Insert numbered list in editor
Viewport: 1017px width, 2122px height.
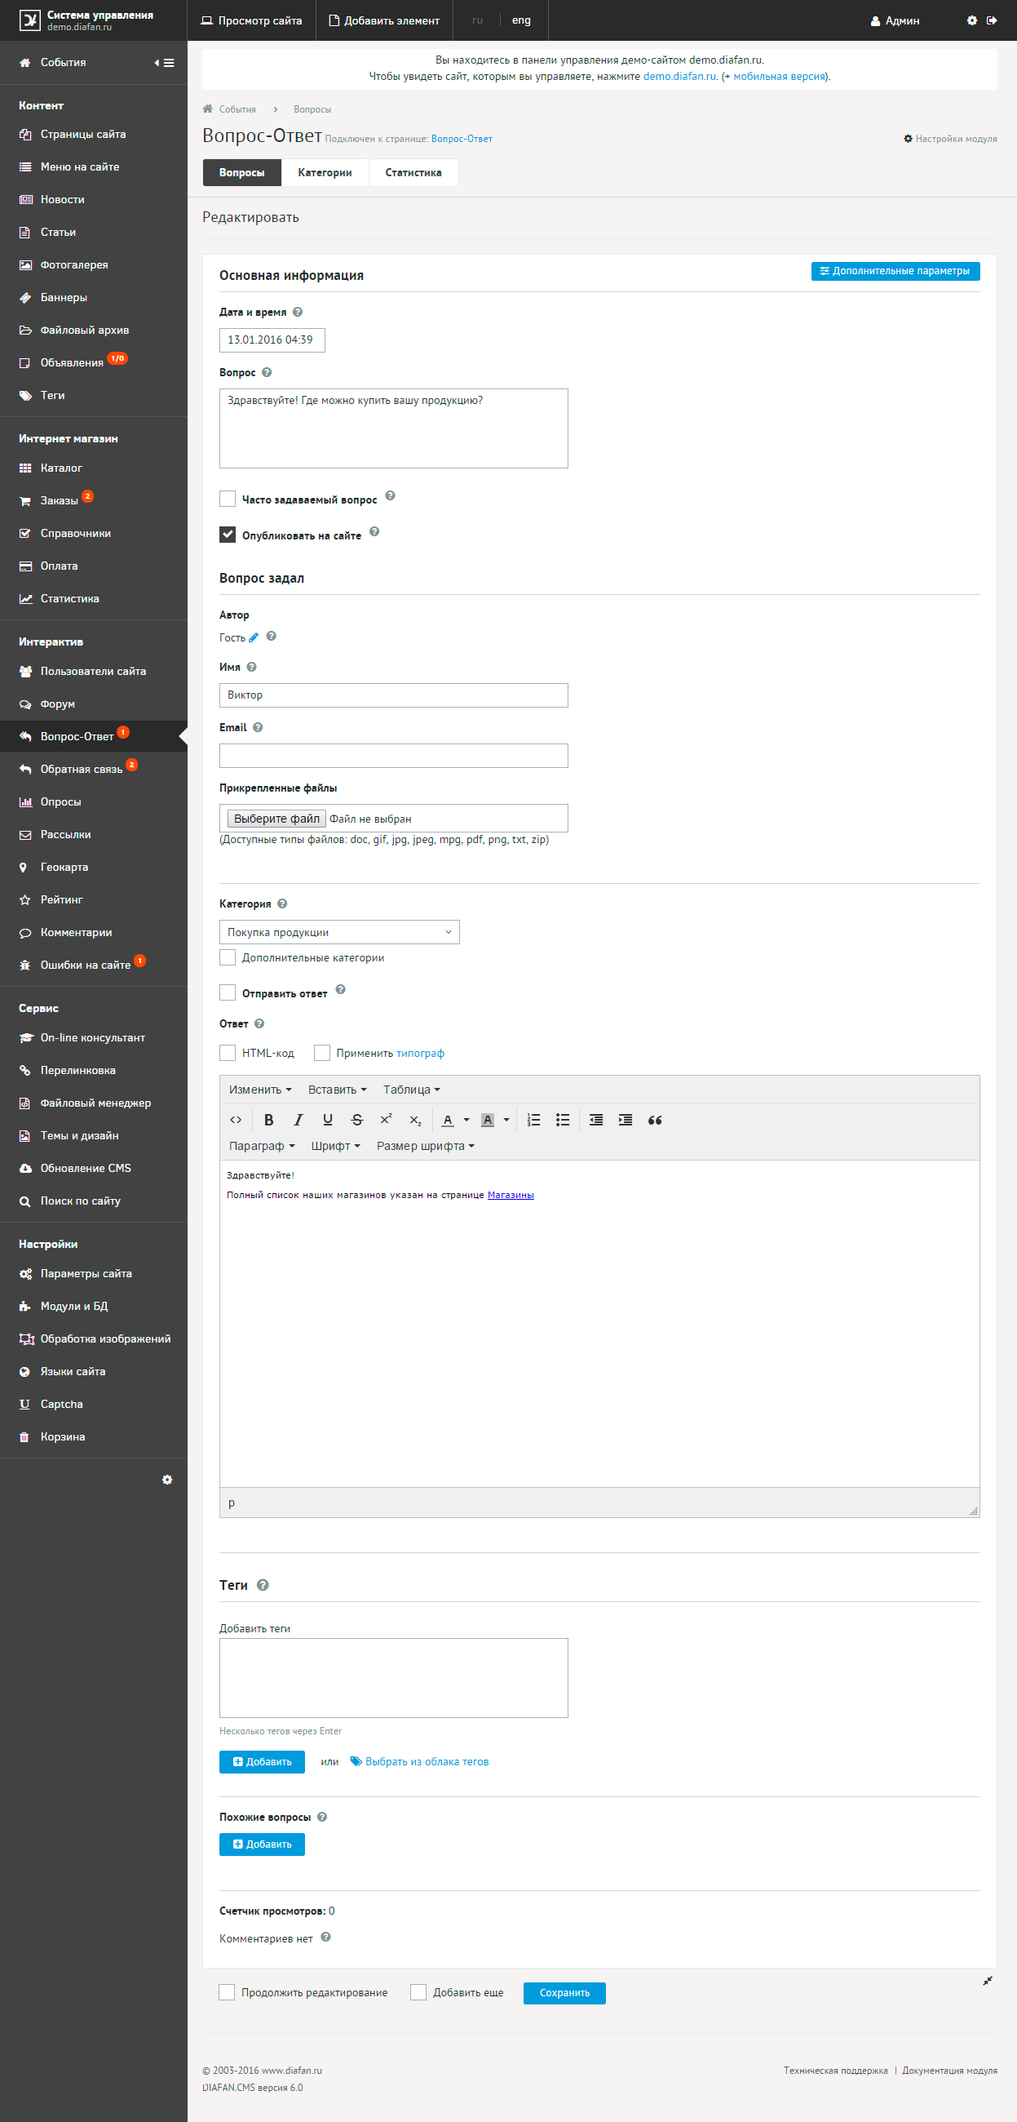click(533, 1120)
